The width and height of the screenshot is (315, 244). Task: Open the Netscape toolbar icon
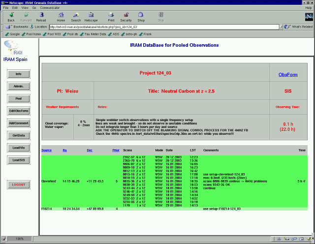pyautogui.click(x=91, y=17)
